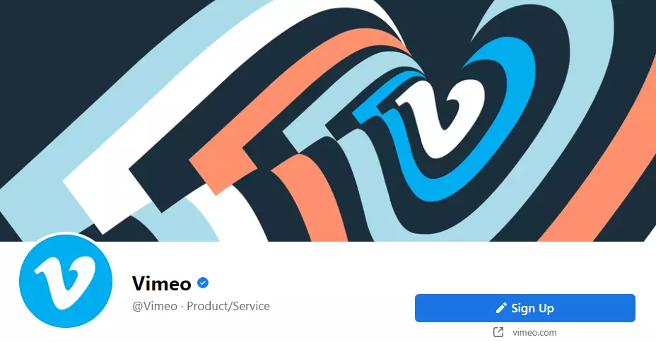Click the pencil icon inside Sign Up
656x342 pixels.
[501, 308]
